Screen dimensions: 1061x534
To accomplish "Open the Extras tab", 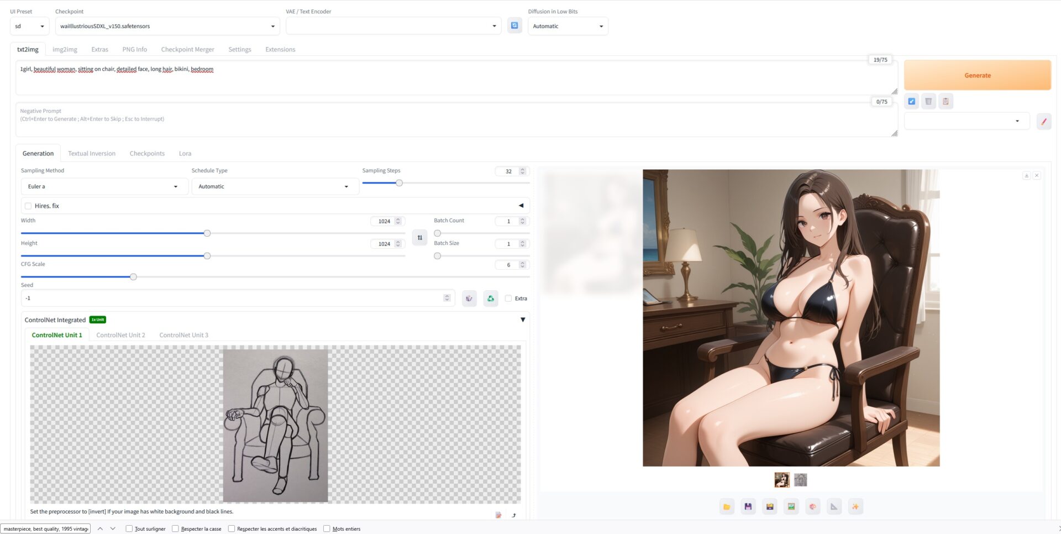I will pyautogui.click(x=100, y=49).
